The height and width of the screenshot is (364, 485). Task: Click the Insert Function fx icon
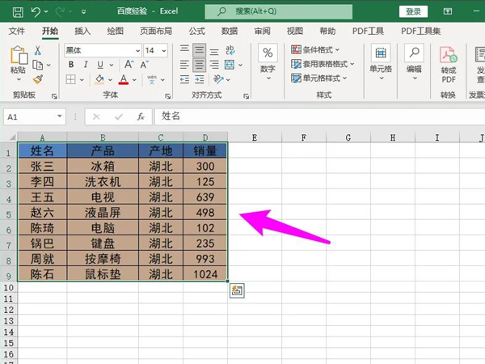(140, 116)
